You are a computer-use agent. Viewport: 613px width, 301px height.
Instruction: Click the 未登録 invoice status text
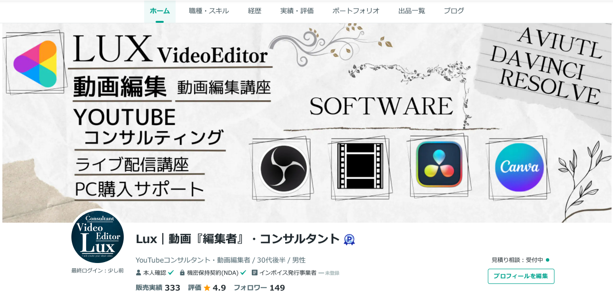332,273
